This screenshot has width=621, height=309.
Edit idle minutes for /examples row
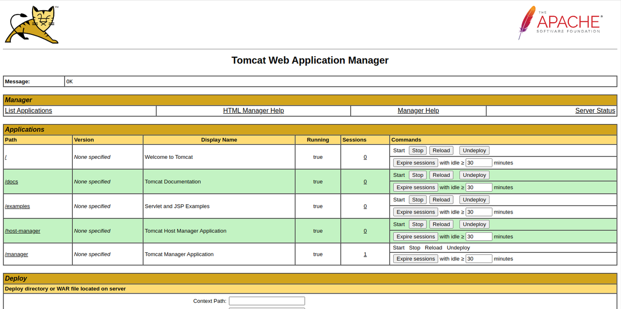tap(479, 212)
